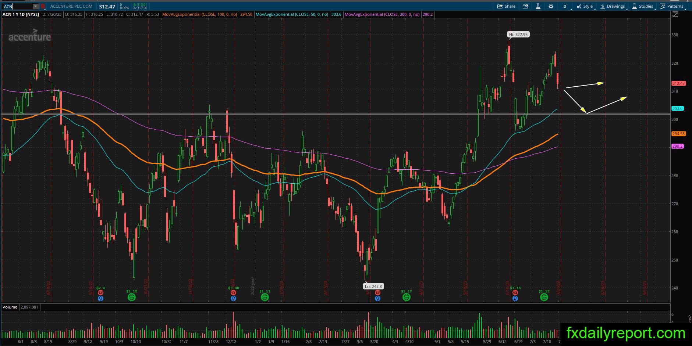Image resolution: width=692 pixels, height=346 pixels.
Task: Click the R: 5.53 range value
Action: click(x=152, y=14)
